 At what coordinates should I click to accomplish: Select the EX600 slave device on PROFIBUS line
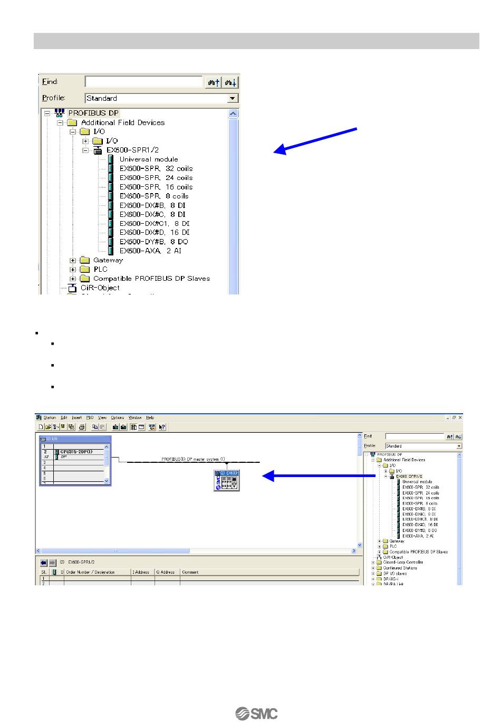click(x=227, y=480)
